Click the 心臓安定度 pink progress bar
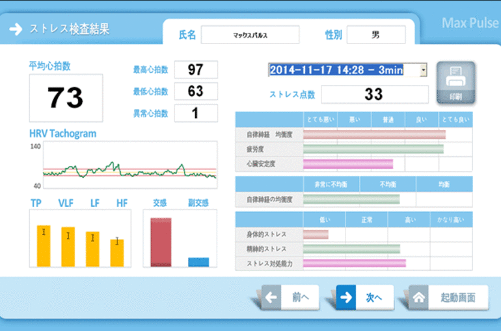The width and height of the screenshot is (501, 331). (x=347, y=164)
